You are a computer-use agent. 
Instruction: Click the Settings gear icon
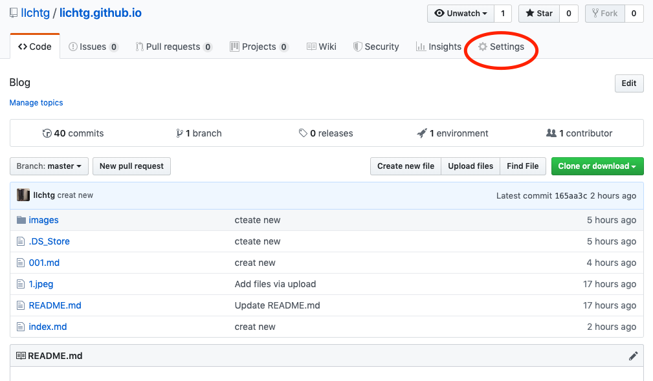483,47
